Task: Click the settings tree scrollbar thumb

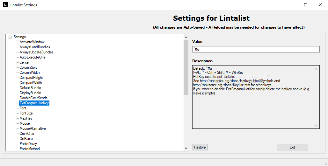Action: (186, 67)
